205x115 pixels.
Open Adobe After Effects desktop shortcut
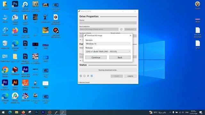[25, 72]
